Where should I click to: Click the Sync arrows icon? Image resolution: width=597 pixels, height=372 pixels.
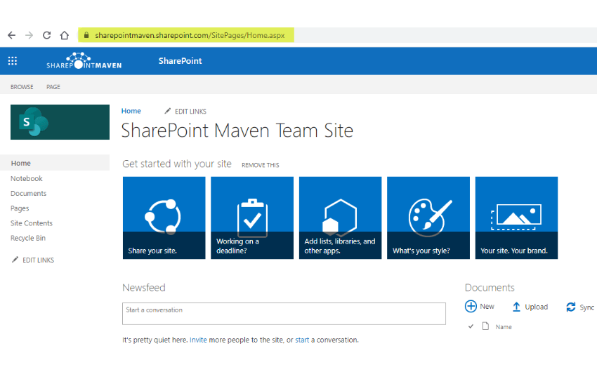pyautogui.click(x=571, y=307)
